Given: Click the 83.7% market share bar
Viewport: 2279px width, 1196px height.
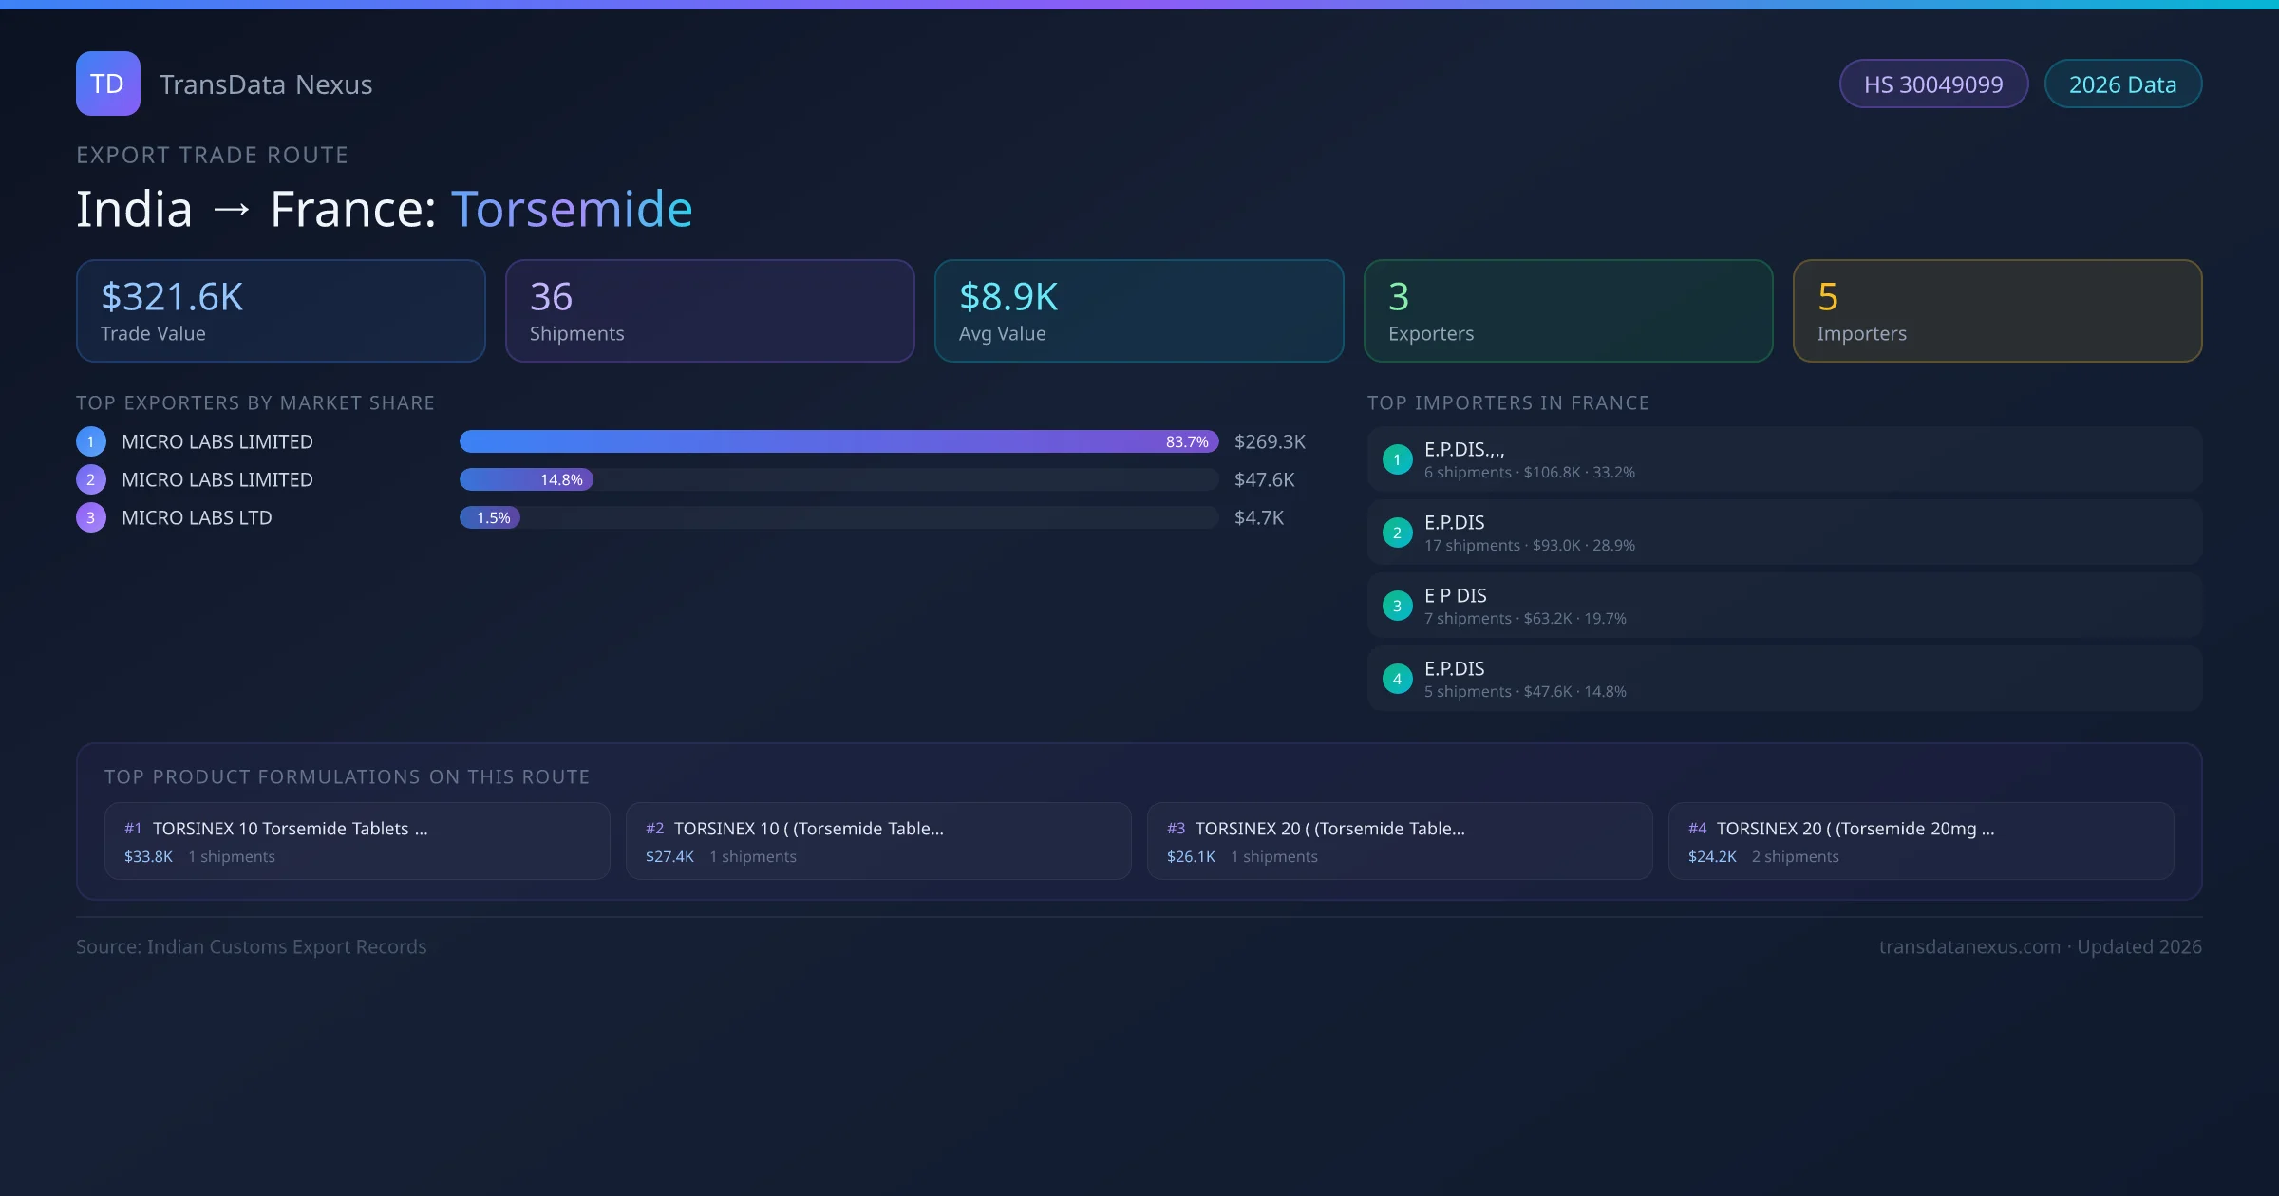Looking at the screenshot, I should 838,441.
